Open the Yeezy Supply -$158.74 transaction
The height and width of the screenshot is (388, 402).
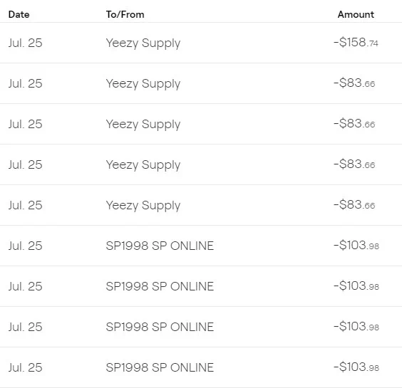201,43
